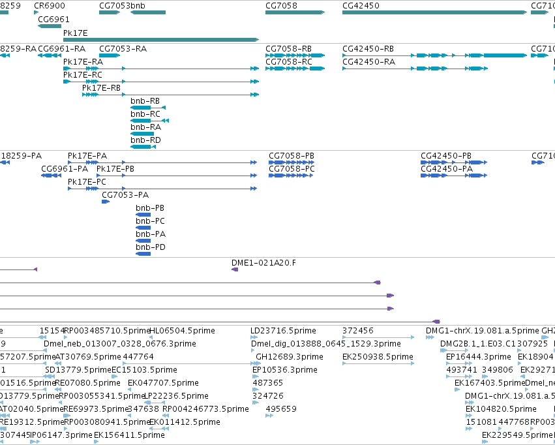Screen dimensions: 555x445
Task: Click the HL06504.5prime EST label
Action: click(183, 331)
